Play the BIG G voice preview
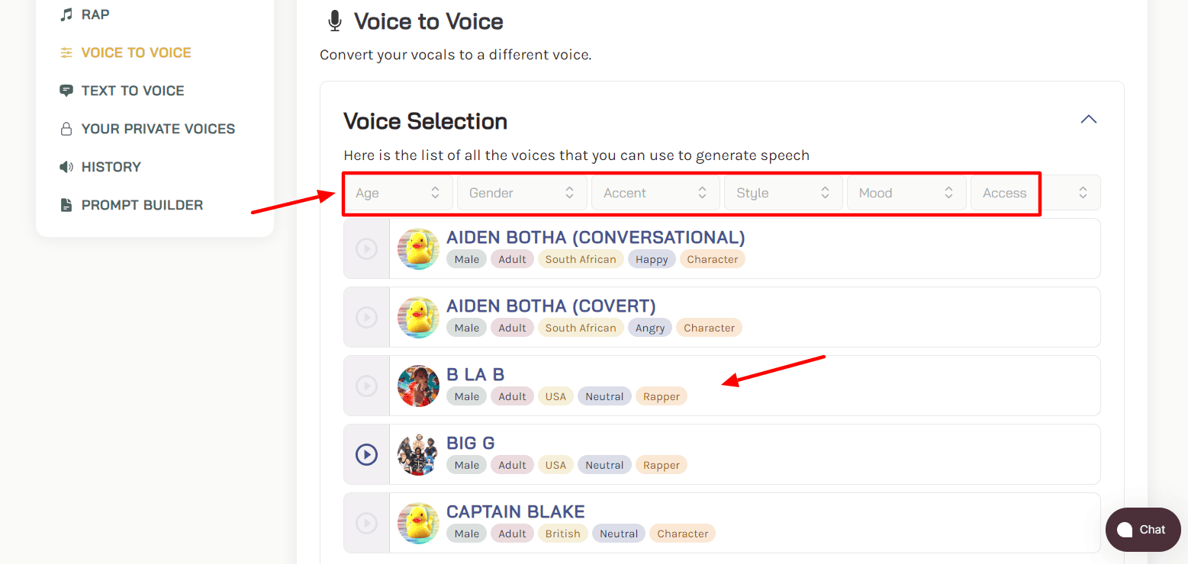The height and width of the screenshot is (564, 1188). (x=367, y=455)
